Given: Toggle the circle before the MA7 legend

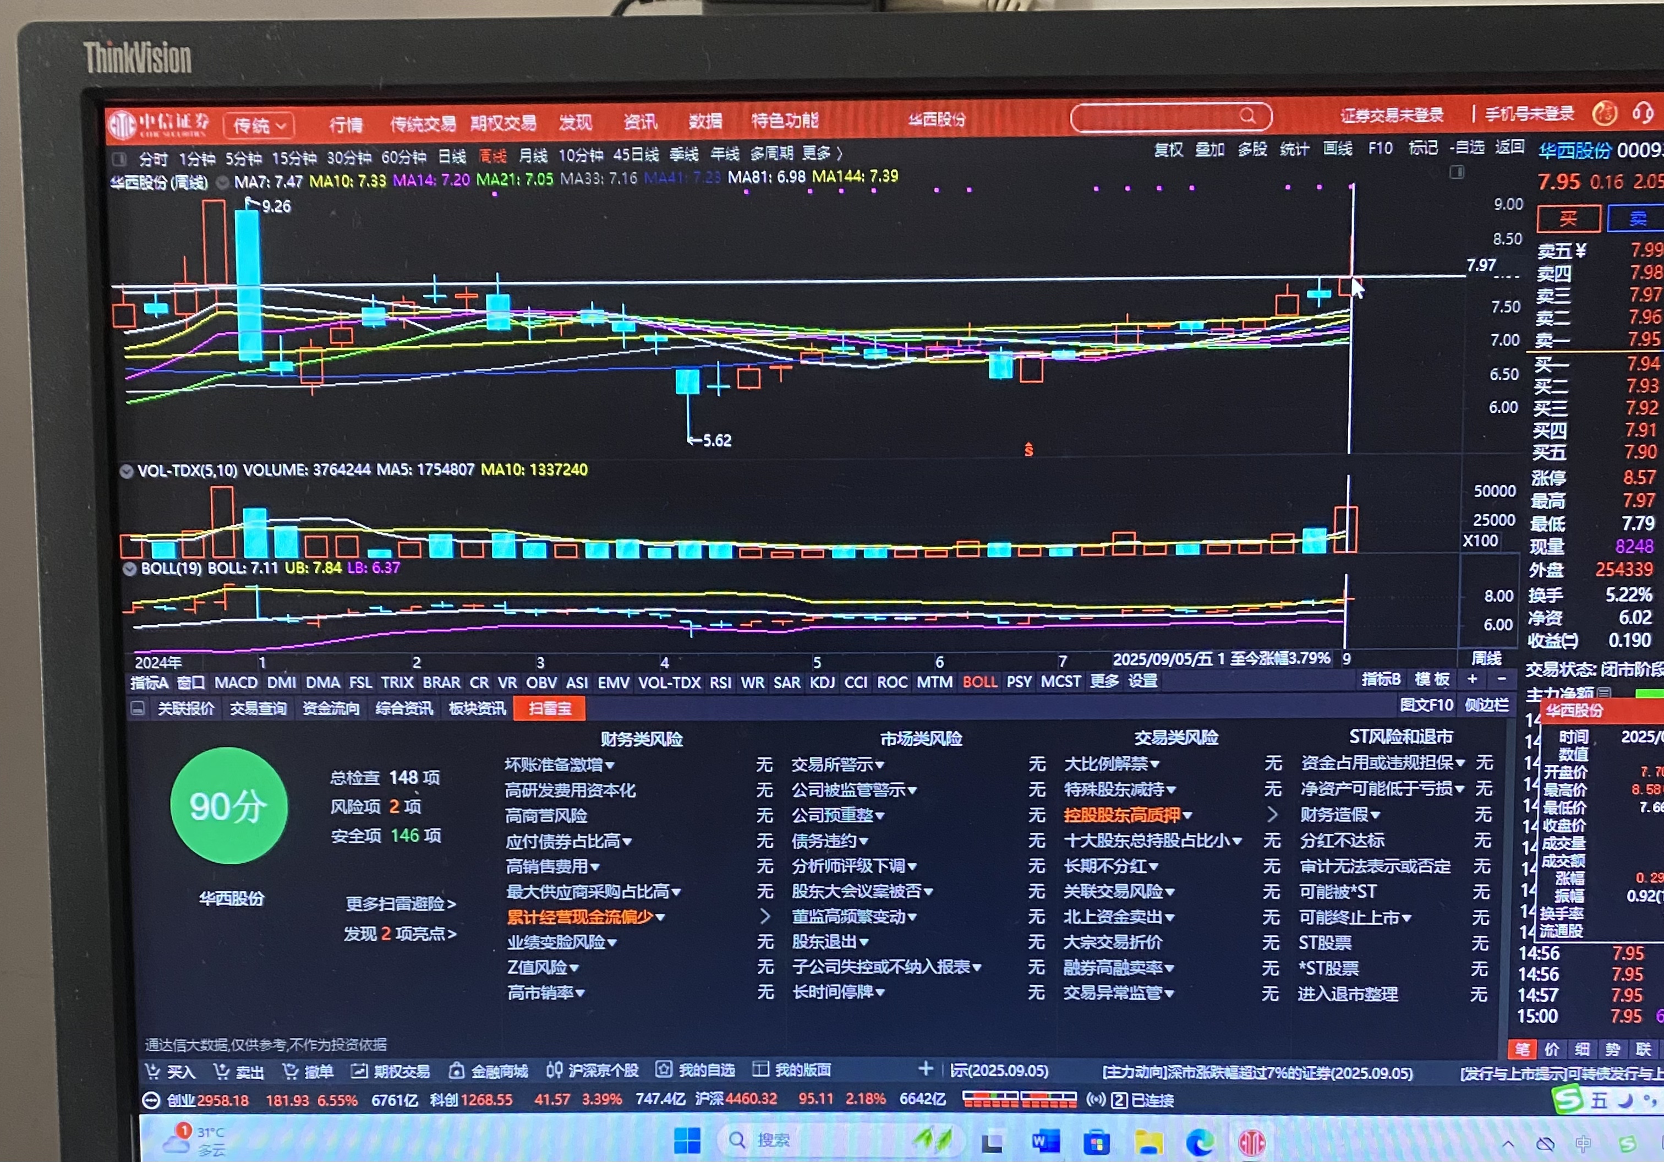Looking at the screenshot, I should [x=222, y=182].
